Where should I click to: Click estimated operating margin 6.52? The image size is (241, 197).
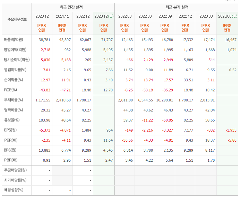tap(233, 70)
